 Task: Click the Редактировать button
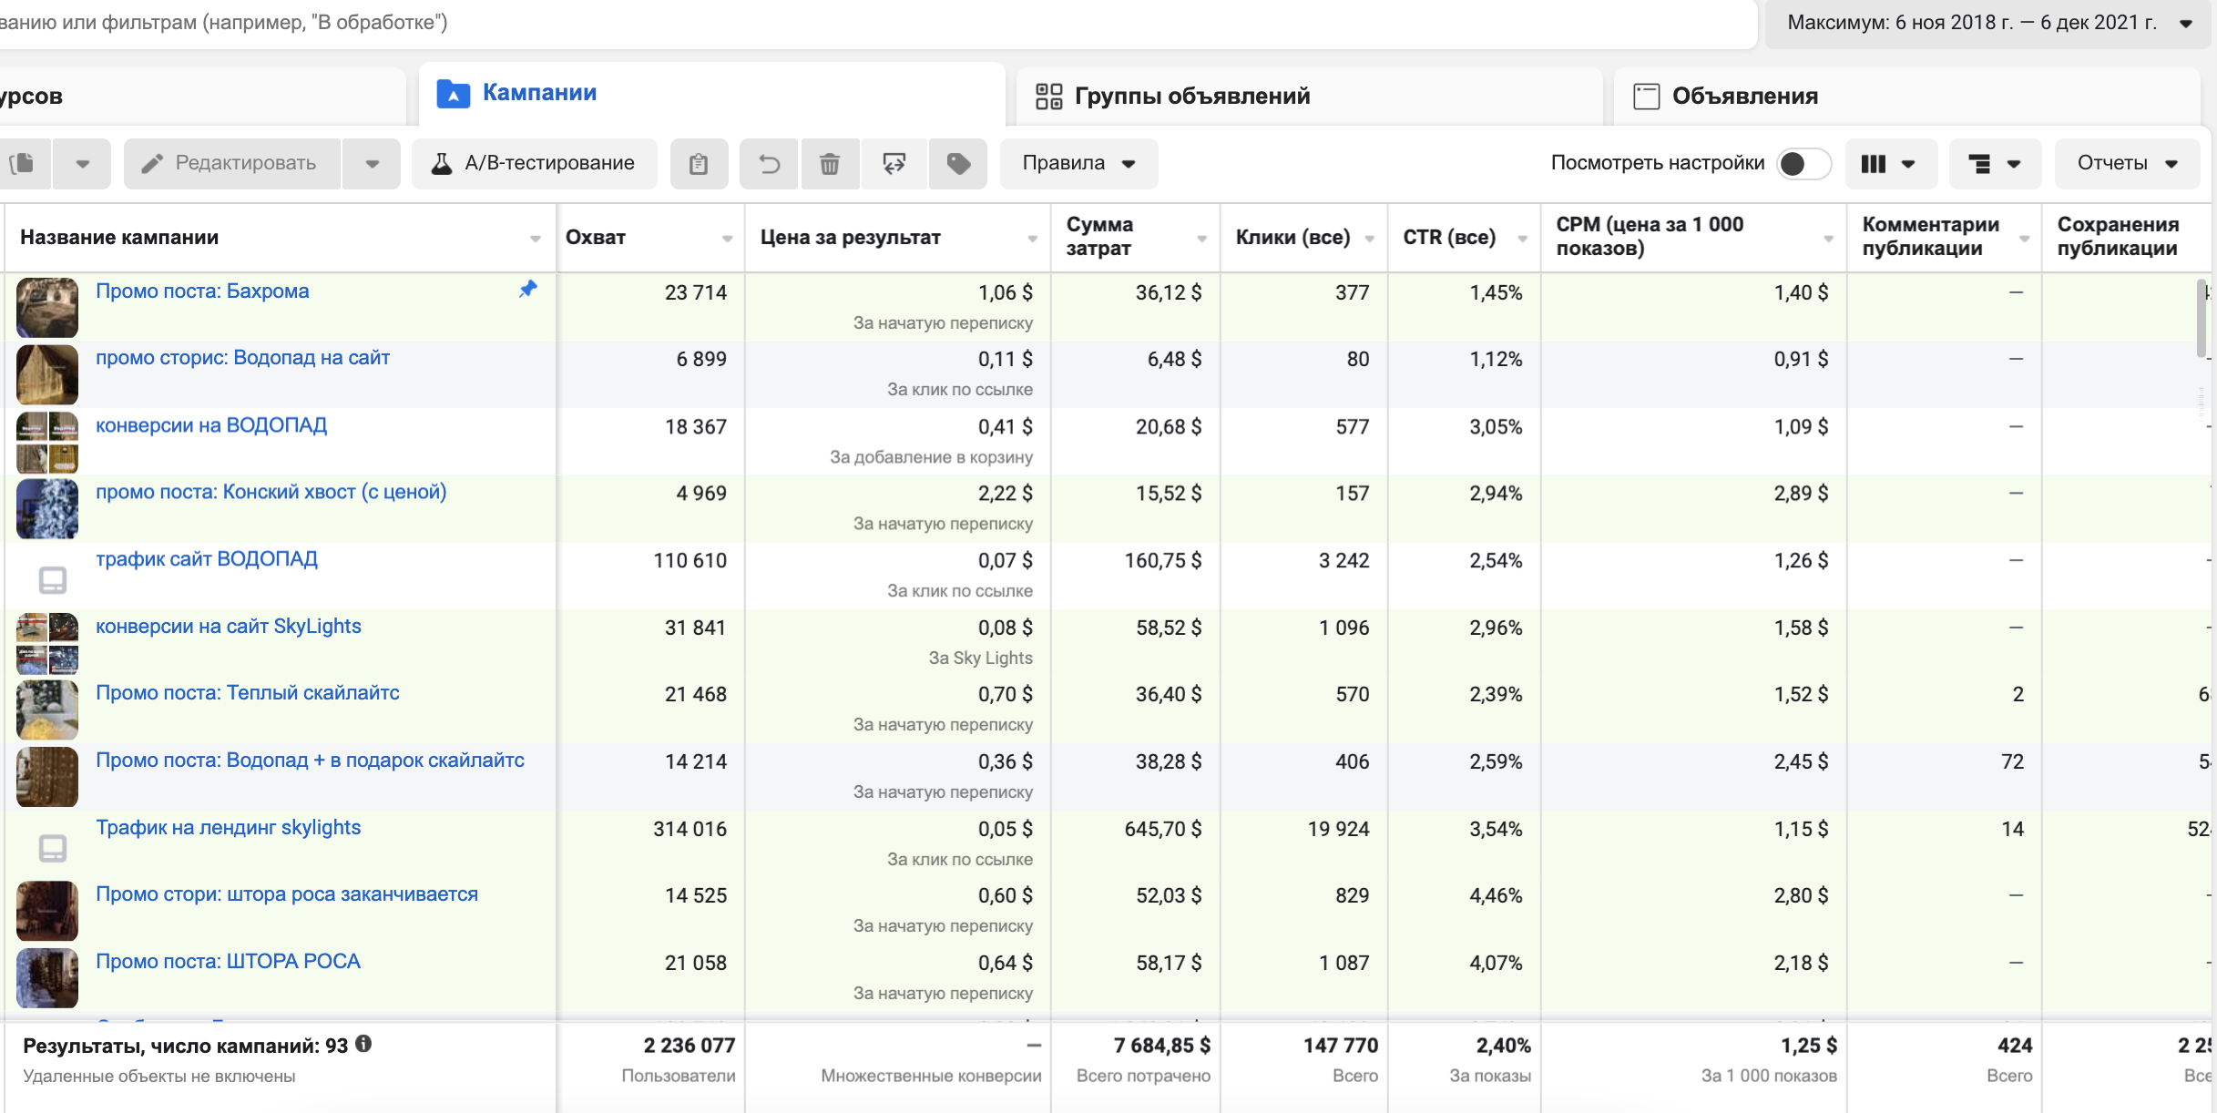[x=232, y=164]
